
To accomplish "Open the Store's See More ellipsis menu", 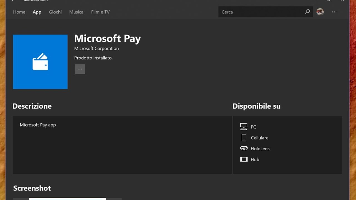I will (335, 12).
